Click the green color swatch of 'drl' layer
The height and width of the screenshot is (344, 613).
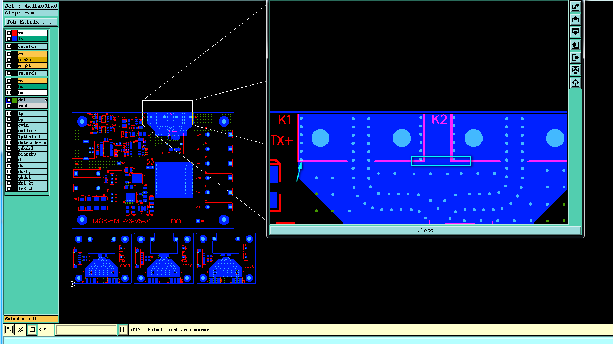point(14,100)
